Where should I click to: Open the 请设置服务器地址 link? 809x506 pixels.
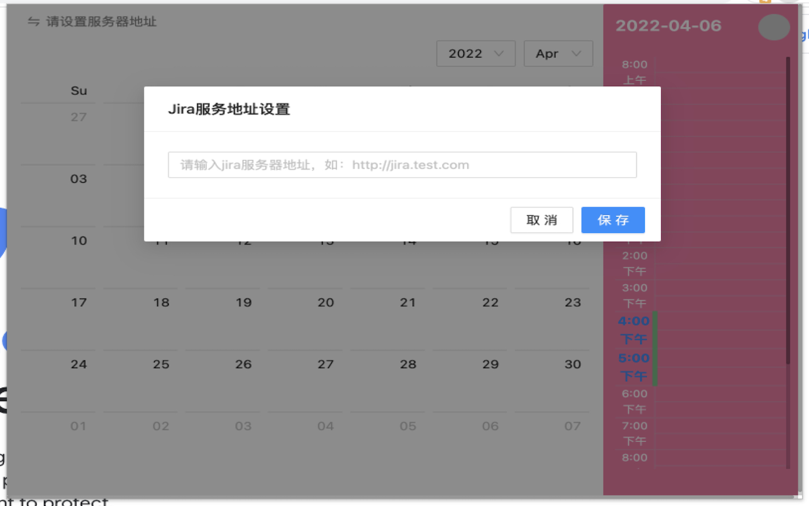[x=101, y=22]
